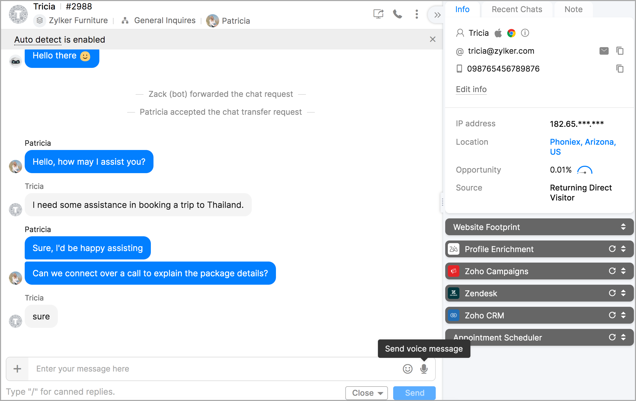The height and width of the screenshot is (401, 636).
Task: Open the three-dot more options menu
Action: click(417, 14)
